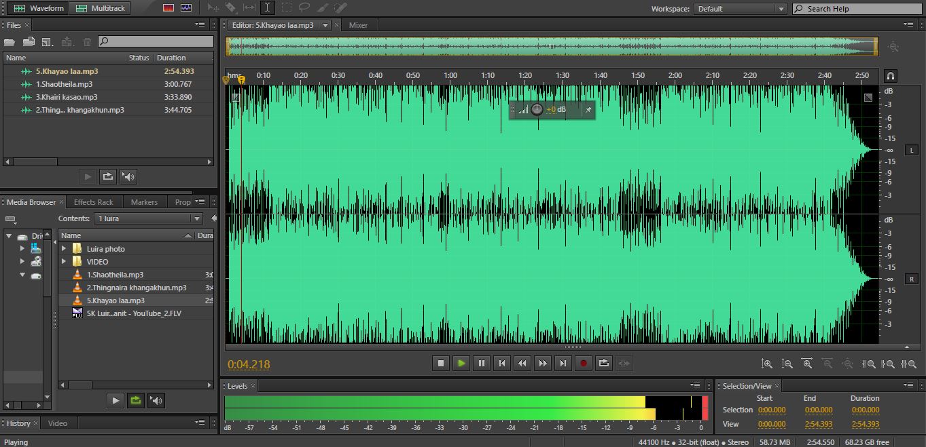Click the volume knob on waveform HUD
The width and height of the screenshot is (926, 447).
click(x=537, y=109)
